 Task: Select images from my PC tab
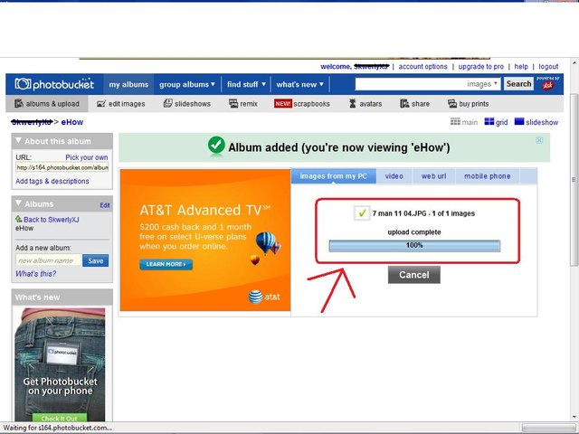click(334, 176)
